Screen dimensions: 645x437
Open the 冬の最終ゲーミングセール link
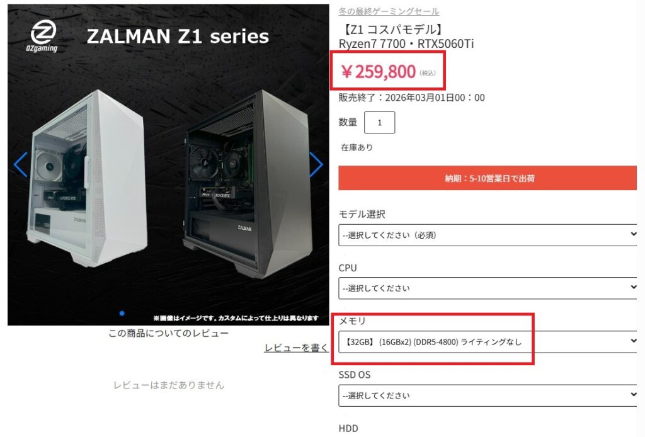[389, 11]
